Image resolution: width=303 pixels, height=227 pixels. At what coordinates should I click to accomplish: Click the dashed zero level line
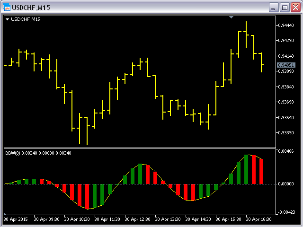pos(140,184)
